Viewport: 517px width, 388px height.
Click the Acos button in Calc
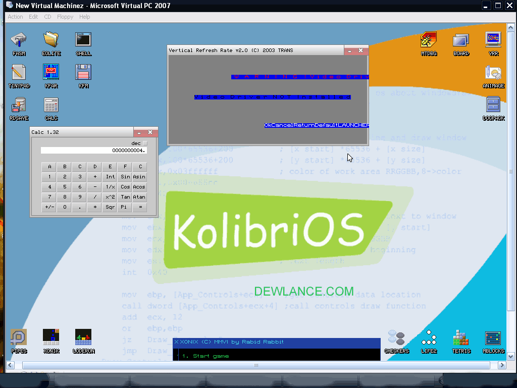tap(140, 187)
